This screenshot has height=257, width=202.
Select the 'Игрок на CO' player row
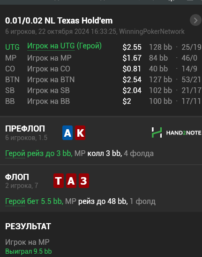click(103, 69)
